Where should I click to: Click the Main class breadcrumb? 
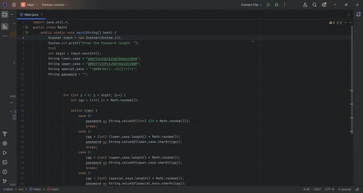(35, 189)
